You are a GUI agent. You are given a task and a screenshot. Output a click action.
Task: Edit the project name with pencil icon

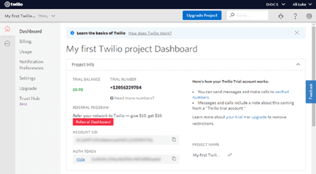click(230, 155)
